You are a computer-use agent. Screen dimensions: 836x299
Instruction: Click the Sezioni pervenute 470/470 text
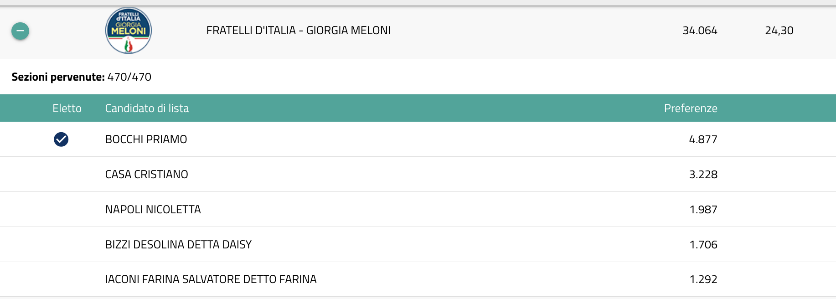(x=82, y=77)
